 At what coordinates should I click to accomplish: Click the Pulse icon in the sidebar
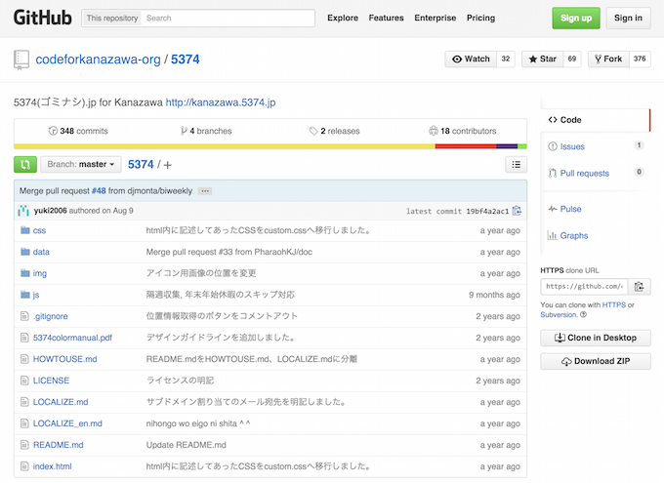553,209
